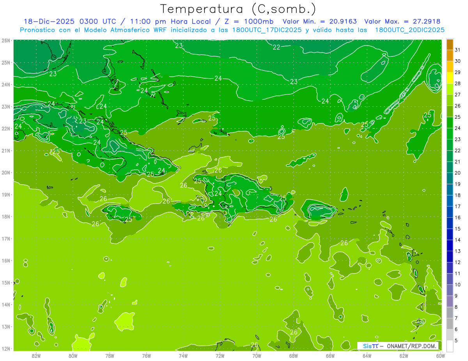Click the gray color bar segment between 6 and 7
This screenshot has height=361, width=468.
[450, 324]
